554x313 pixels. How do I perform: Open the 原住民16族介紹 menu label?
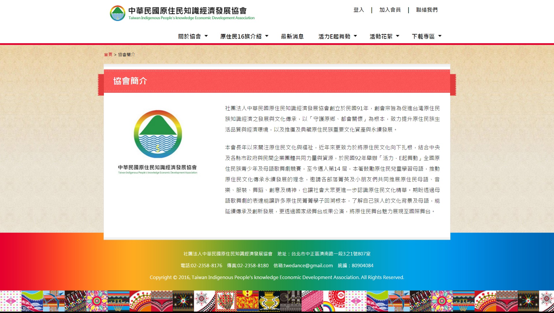point(241,36)
